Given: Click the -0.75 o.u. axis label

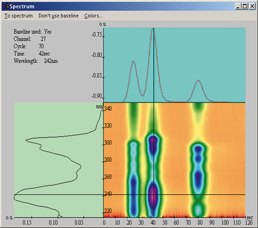Looking at the screenshot, I should tap(97, 35).
